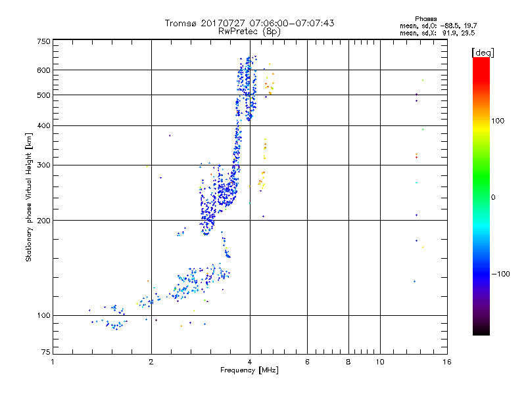The height and width of the screenshot is (394, 526).
Task: Click the plot title 'Tromsø 20170727 07:06:00-07:07:43'
Action: (x=249, y=23)
